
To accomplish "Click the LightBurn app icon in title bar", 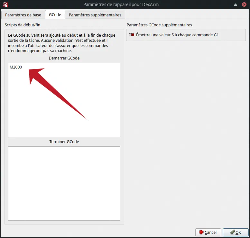I will click(5, 5).
